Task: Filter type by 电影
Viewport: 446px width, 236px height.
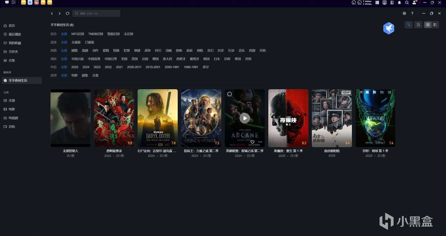Action: click(75, 75)
